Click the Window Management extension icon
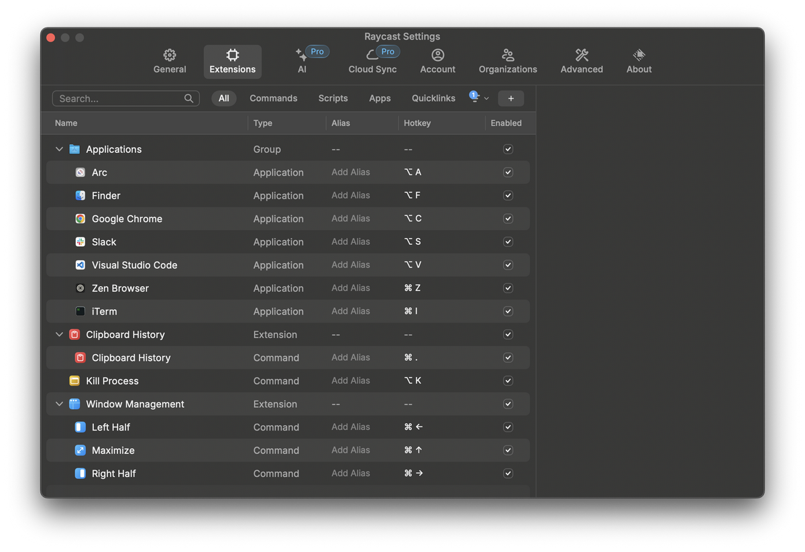 pyautogui.click(x=74, y=404)
